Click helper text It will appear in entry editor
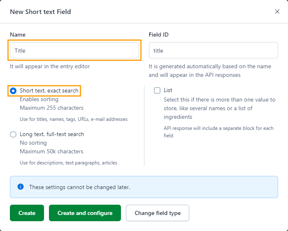The height and width of the screenshot is (231, 288). [x=50, y=66]
